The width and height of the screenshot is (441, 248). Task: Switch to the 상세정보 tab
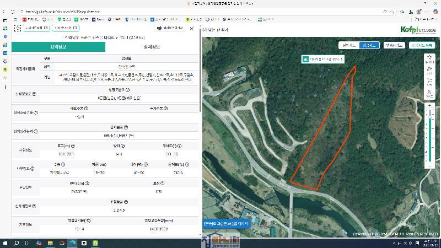152,47
